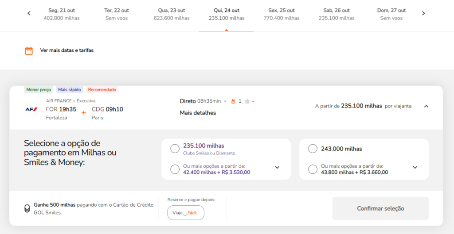Screen dimensions: 454x234
Task: Choose the 235.100 milhas Clube Smiles radio option
Action: pyautogui.click(x=175, y=149)
